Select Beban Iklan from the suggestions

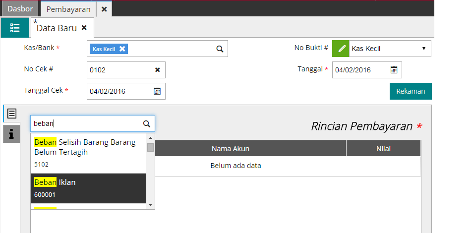pyautogui.click(x=88, y=188)
